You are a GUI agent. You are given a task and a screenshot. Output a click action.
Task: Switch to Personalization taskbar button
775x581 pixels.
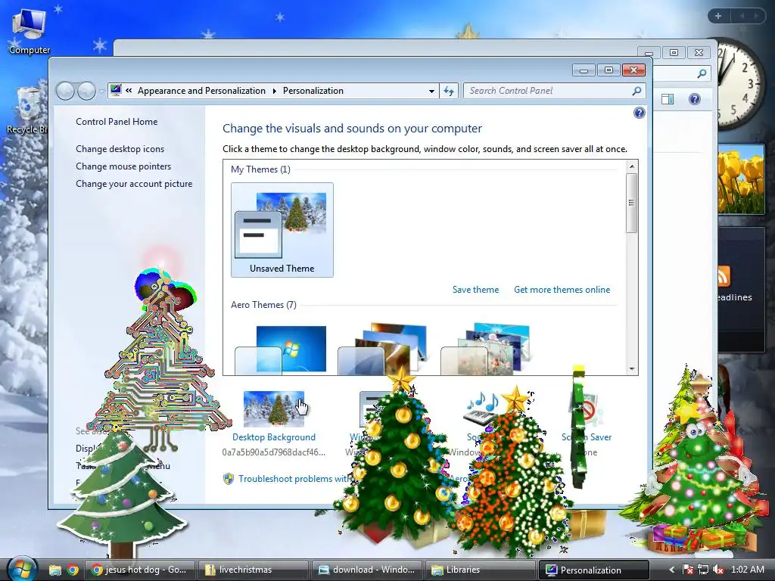click(x=593, y=570)
